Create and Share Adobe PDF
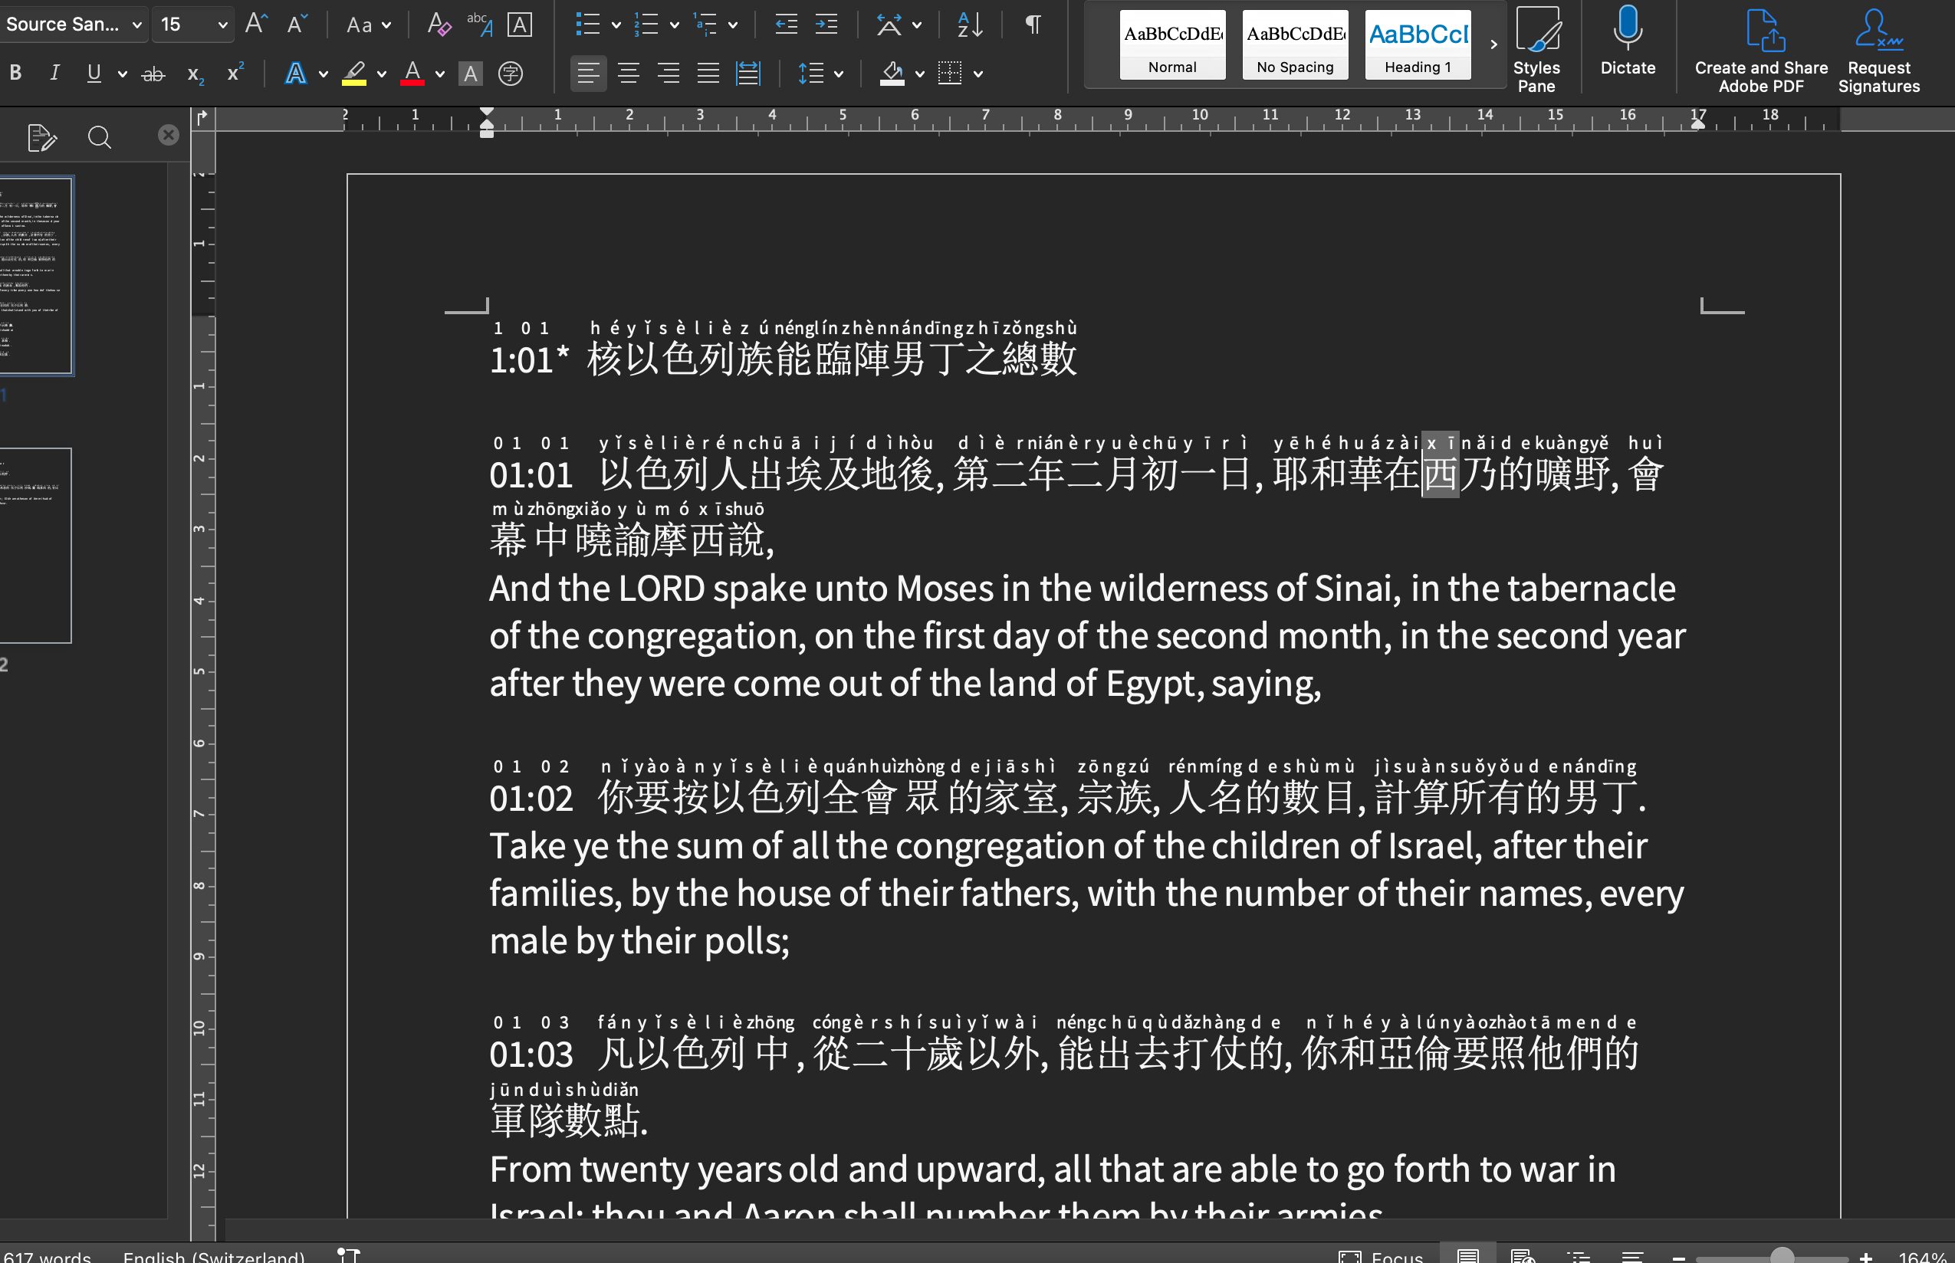 pos(1760,49)
